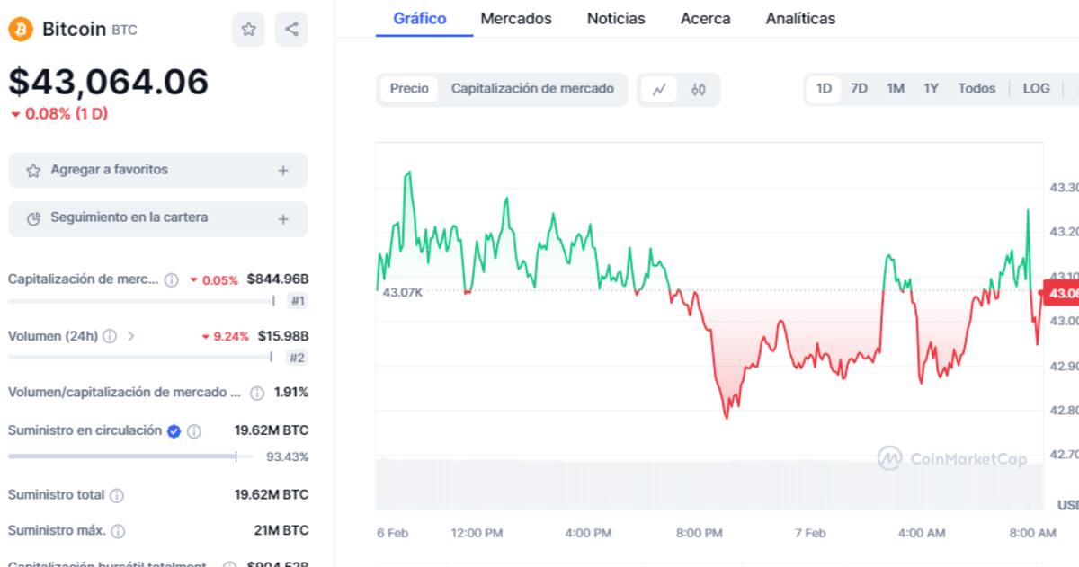Viewport: 1079px width, 567px height.
Task: Enable LOG scale on the chart
Action: pyautogui.click(x=1035, y=88)
